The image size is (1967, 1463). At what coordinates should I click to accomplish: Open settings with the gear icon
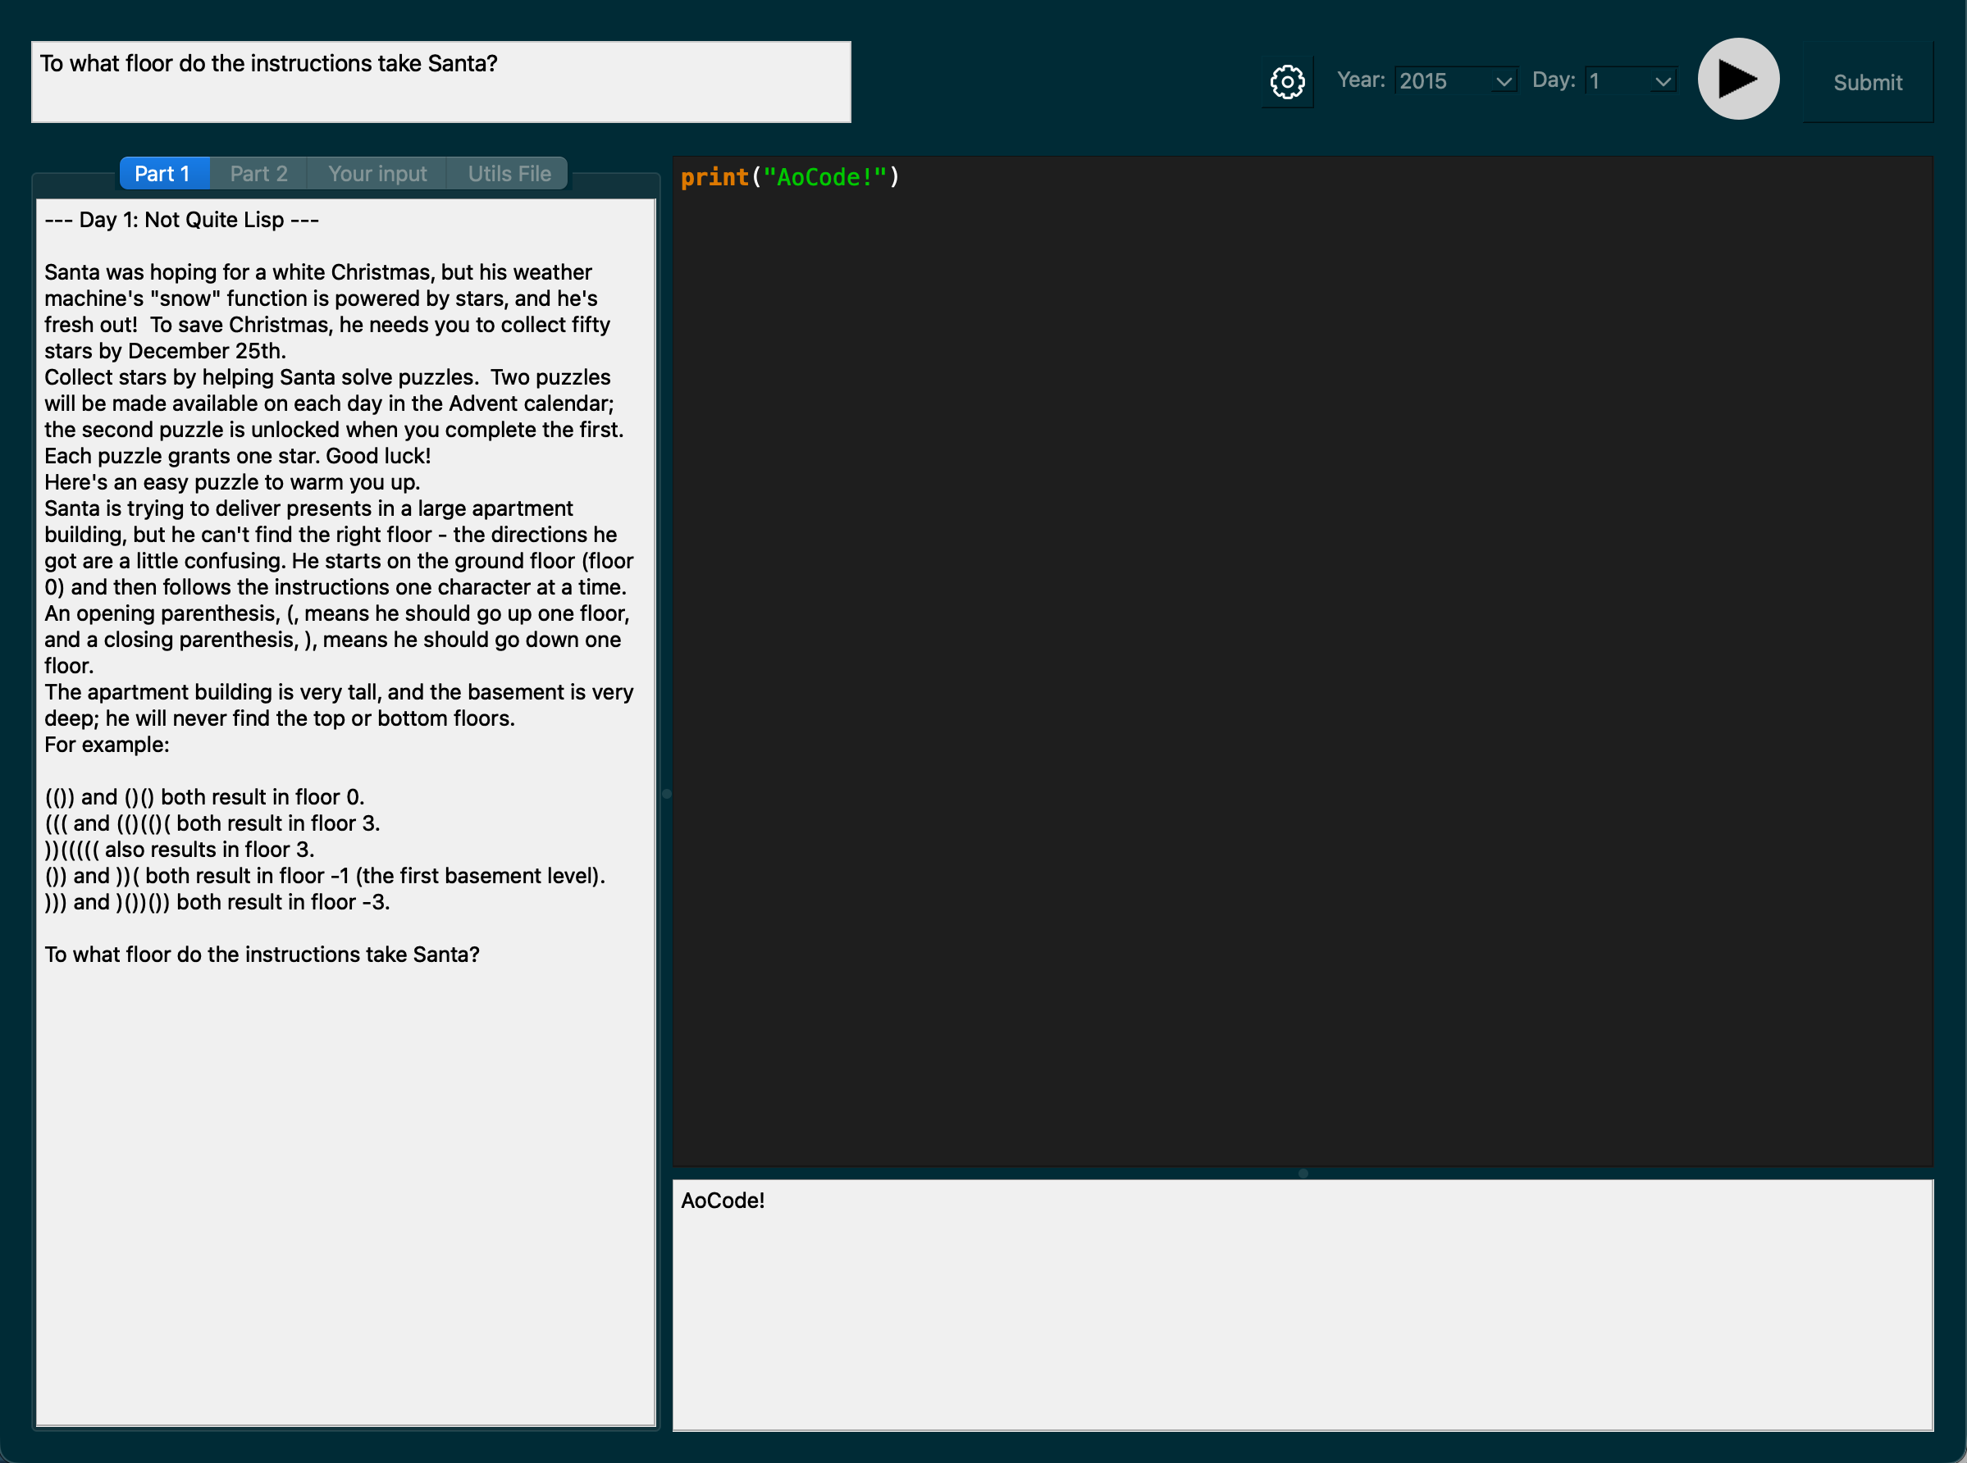1287,81
